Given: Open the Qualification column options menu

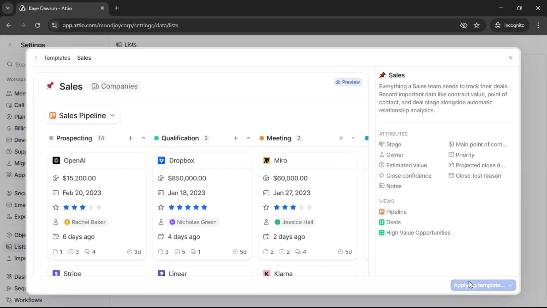Looking at the screenshot, I should click(249, 138).
